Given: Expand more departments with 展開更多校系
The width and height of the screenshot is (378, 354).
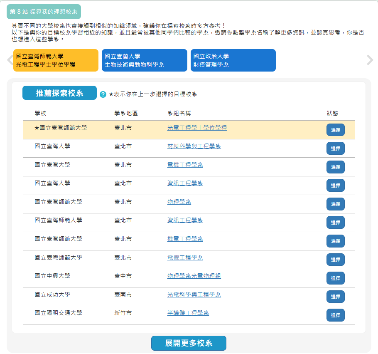Looking at the screenshot, I should click(x=189, y=343).
